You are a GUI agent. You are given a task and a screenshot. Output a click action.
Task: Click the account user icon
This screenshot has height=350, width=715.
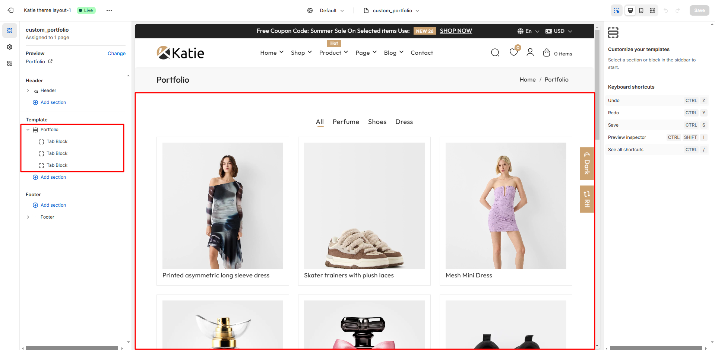point(530,52)
